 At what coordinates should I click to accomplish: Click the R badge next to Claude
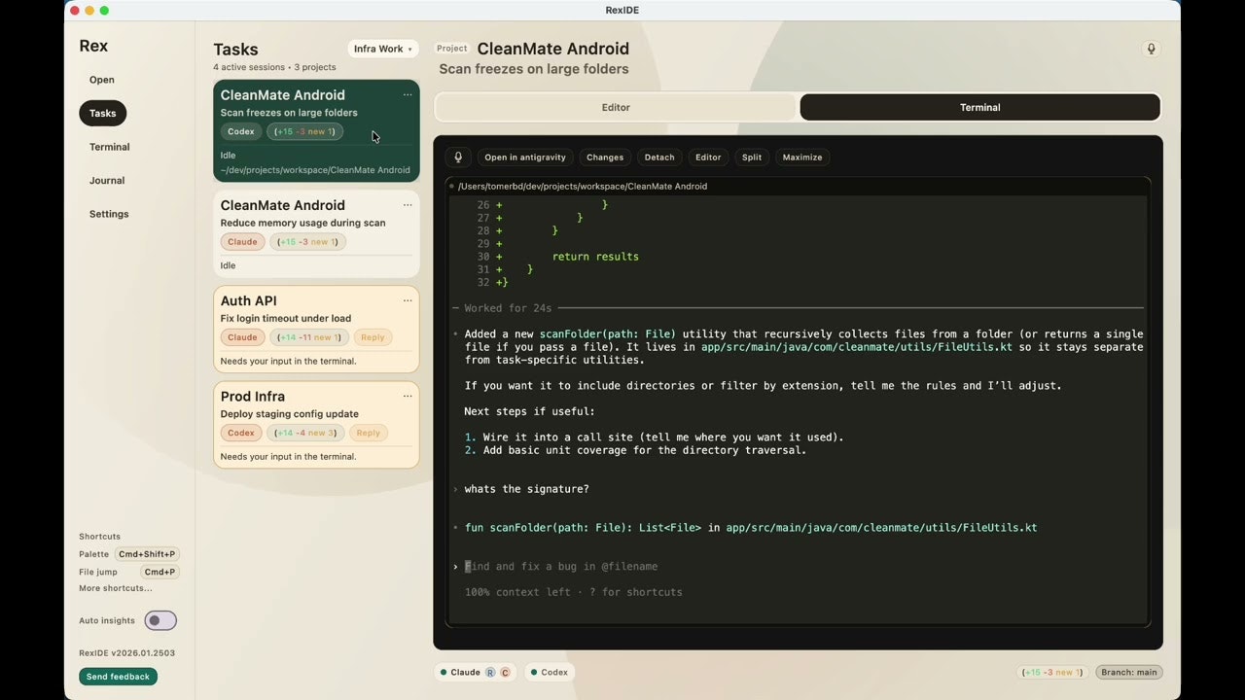point(490,672)
